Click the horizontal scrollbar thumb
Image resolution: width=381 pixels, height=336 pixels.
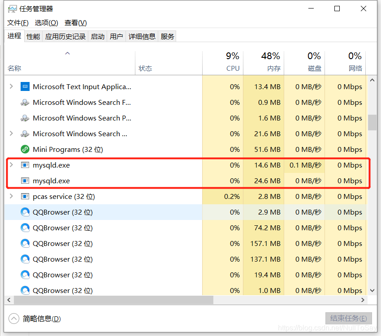click(x=114, y=300)
